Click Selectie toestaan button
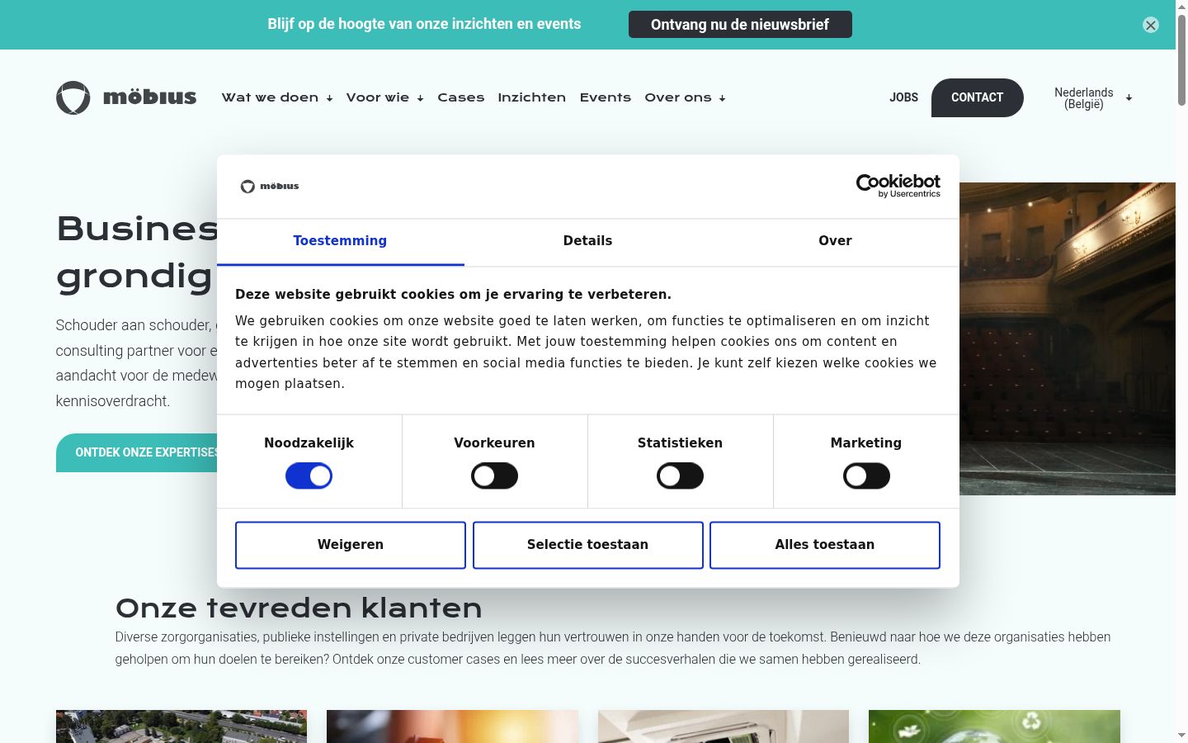The image size is (1188, 743). coord(587,545)
